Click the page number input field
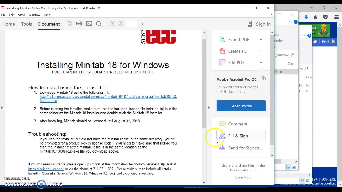The image size is (342, 192). [x=132, y=24]
